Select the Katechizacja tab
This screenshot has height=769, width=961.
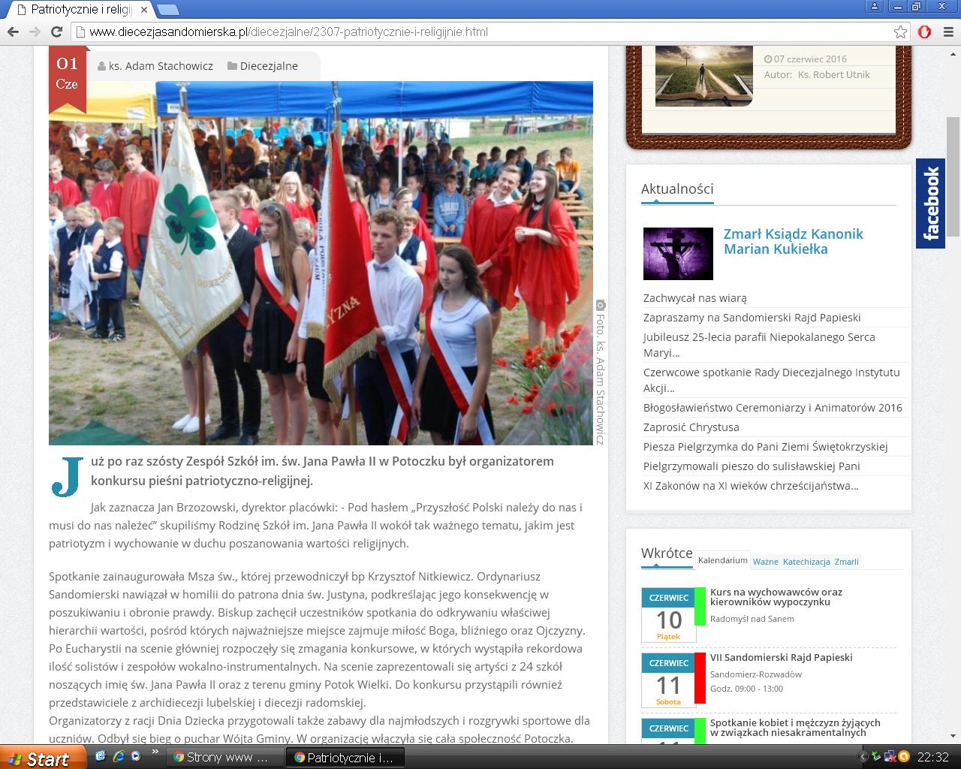(x=806, y=562)
